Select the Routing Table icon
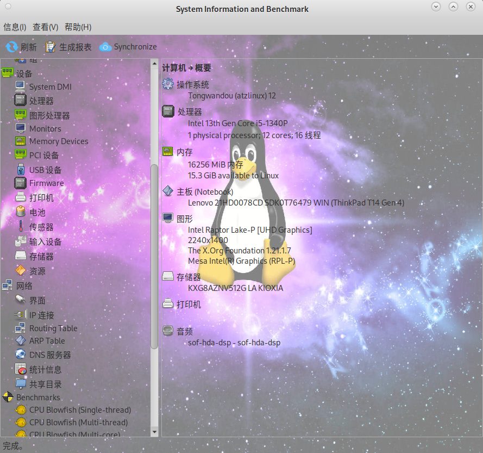 (x=20, y=327)
